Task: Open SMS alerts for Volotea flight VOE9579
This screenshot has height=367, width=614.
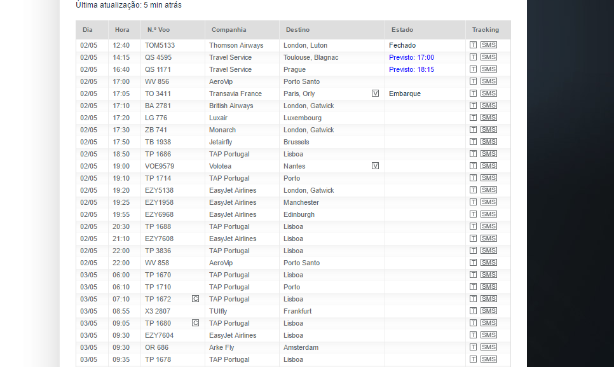Action: (489, 166)
